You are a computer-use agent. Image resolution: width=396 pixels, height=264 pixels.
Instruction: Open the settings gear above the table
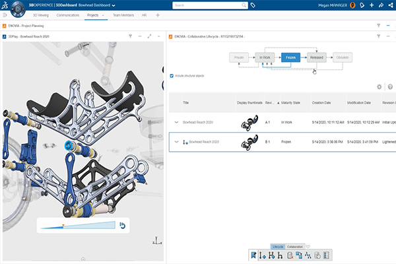(x=379, y=86)
